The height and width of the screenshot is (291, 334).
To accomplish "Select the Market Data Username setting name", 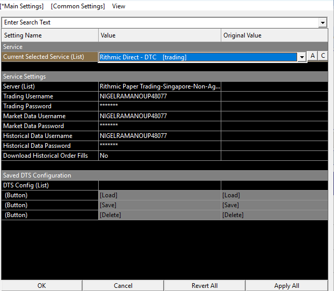I will click(50, 116).
